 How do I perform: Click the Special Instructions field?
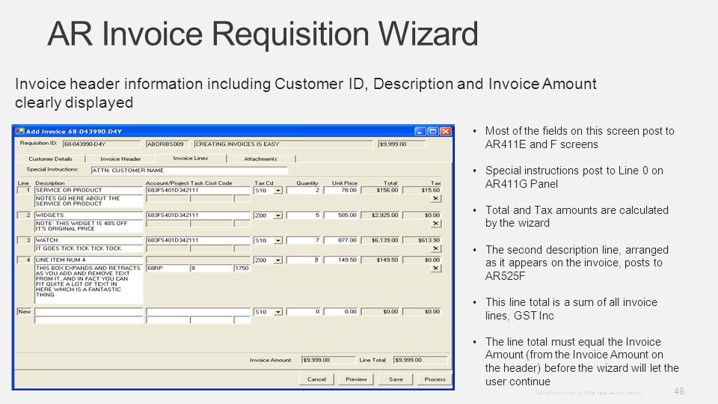[x=189, y=171]
